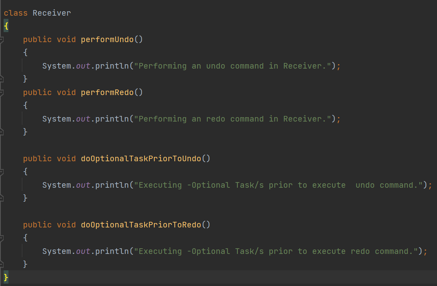Screen dimensions: 437x286
Task: Click the italic out field in last println
Action: (x=83, y=251)
